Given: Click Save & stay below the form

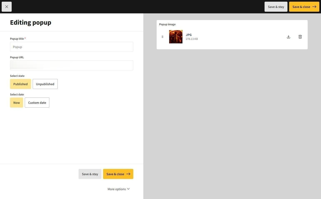Looking at the screenshot, I should coord(90,174).
